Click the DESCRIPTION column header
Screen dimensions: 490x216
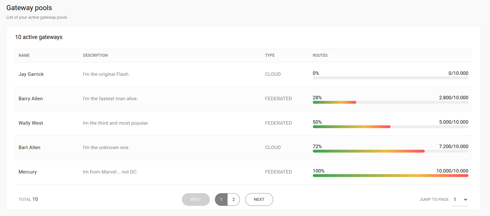pyautogui.click(x=95, y=56)
